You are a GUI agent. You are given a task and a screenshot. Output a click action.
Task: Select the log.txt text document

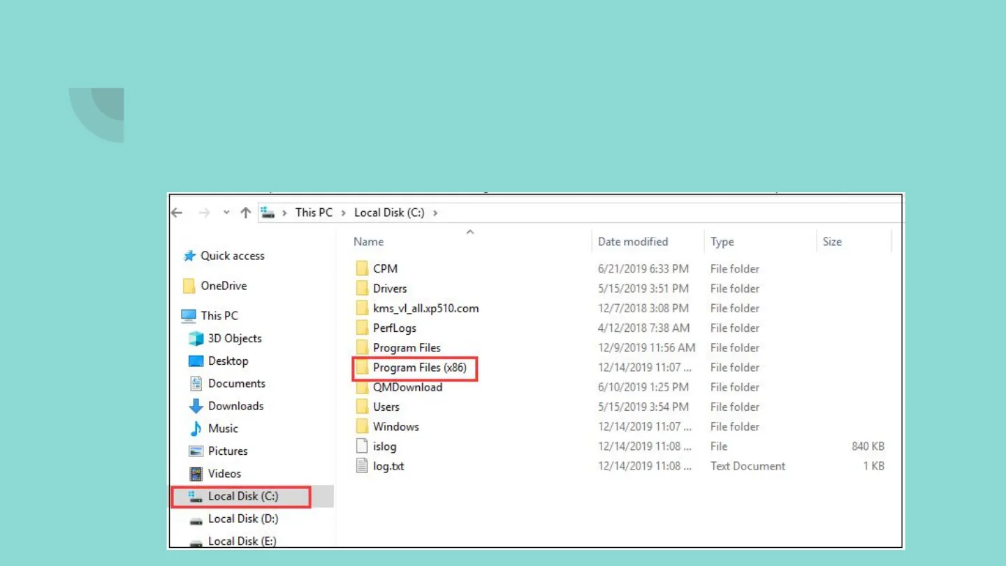pos(388,466)
